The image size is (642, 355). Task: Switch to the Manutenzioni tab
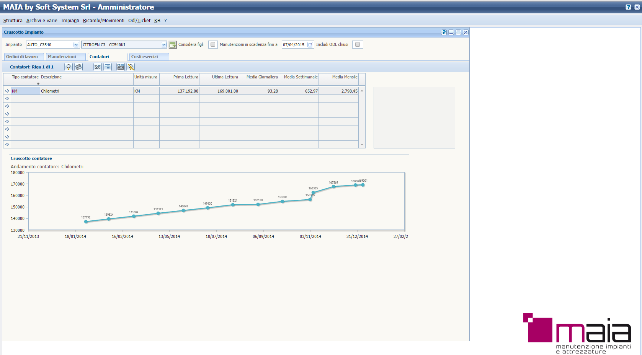[x=65, y=57]
